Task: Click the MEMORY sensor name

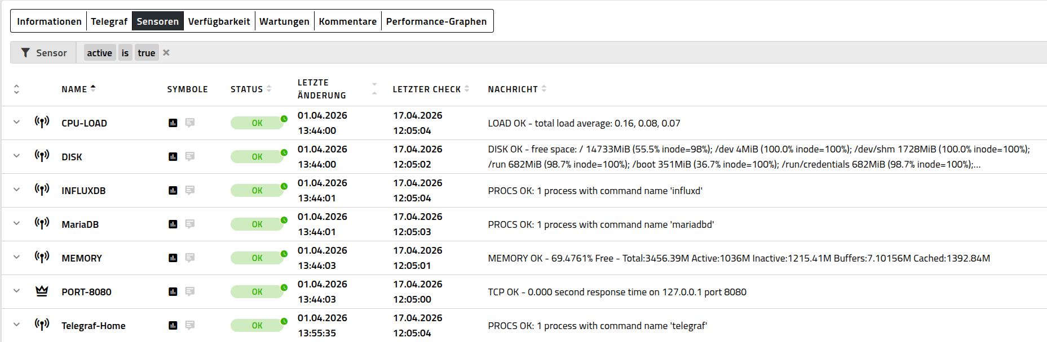Action: 82,258
